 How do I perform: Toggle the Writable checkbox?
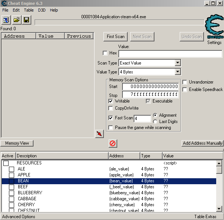click(x=111, y=101)
